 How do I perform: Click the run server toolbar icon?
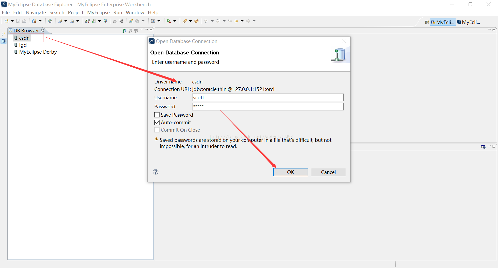[94, 21]
